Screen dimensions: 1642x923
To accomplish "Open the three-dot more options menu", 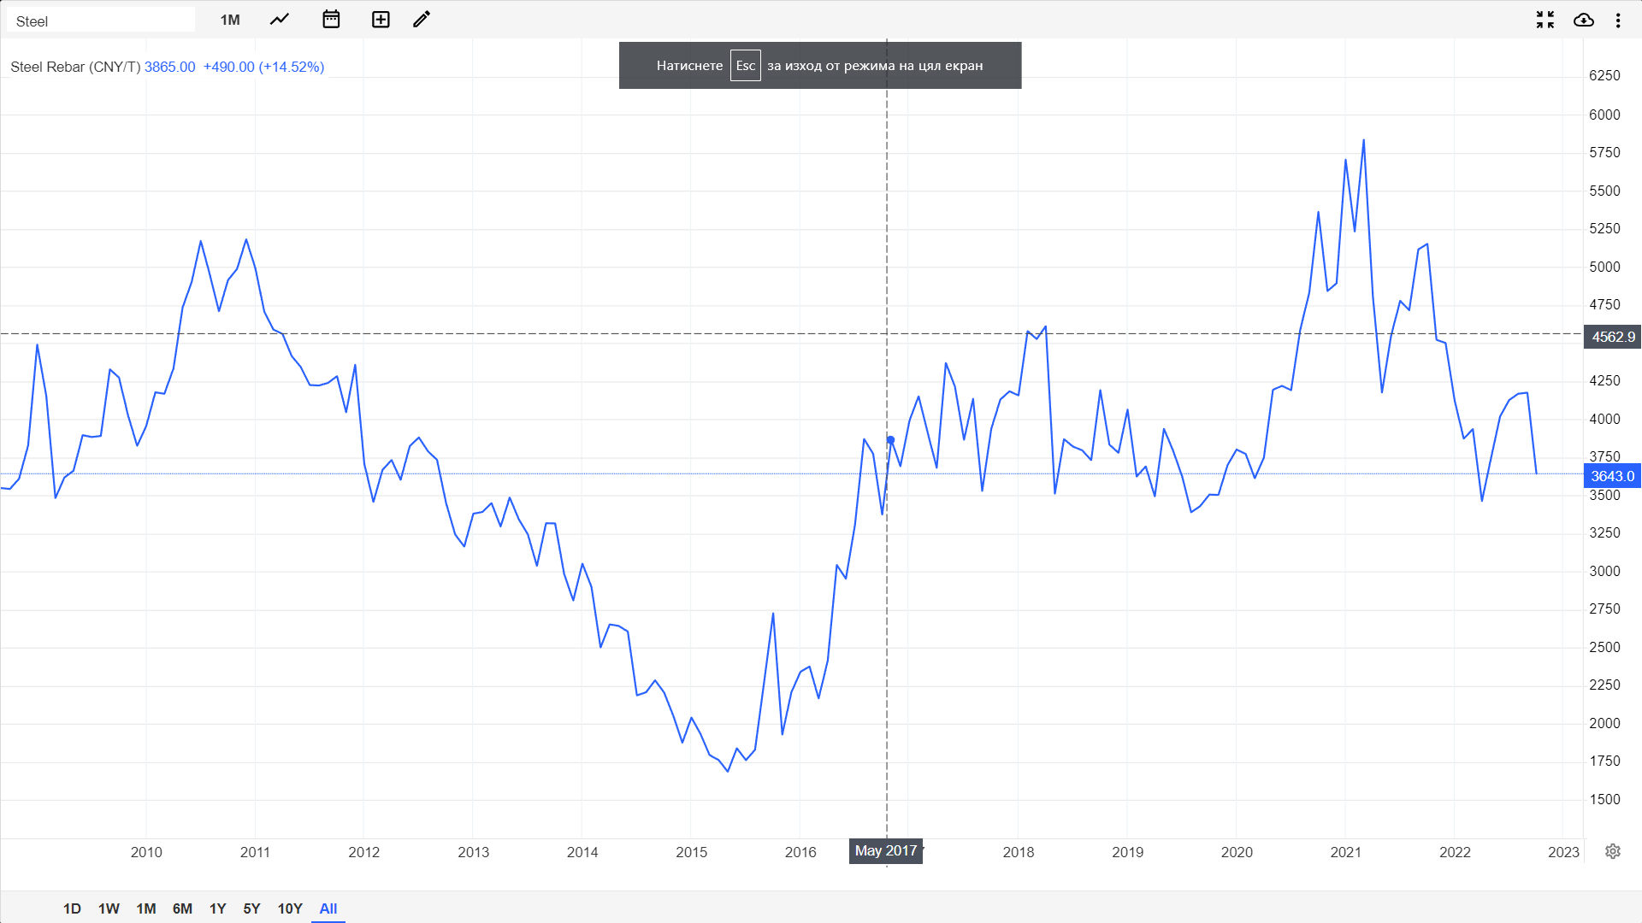I will point(1618,20).
